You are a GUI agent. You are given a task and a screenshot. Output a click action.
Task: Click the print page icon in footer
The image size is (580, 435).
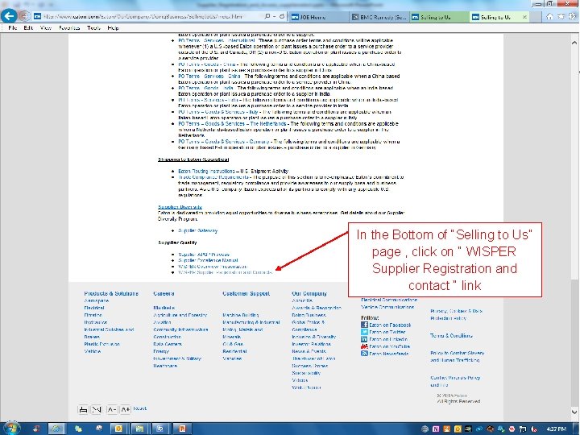(x=84, y=409)
